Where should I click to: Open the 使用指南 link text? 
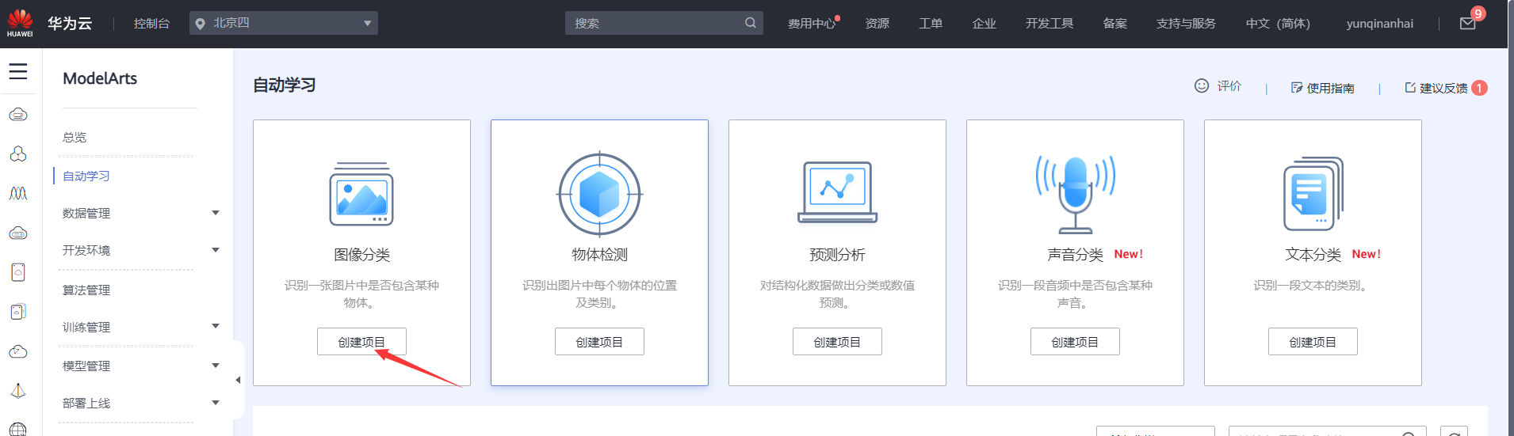click(x=1331, y=88)
